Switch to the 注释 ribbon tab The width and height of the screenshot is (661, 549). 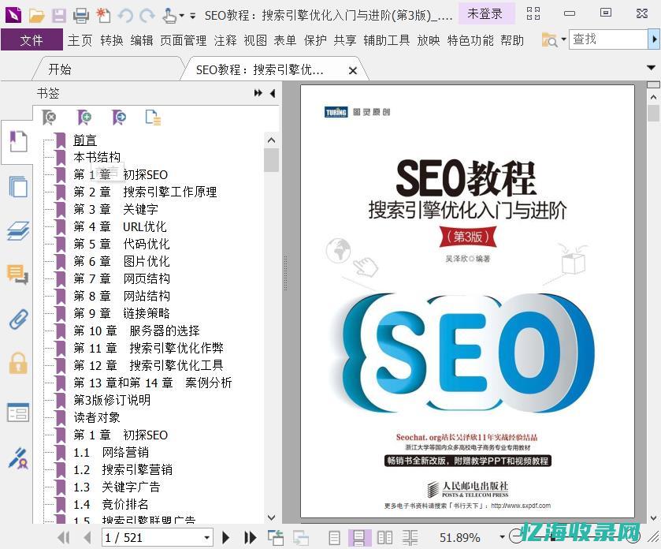(x=225, y=40)
